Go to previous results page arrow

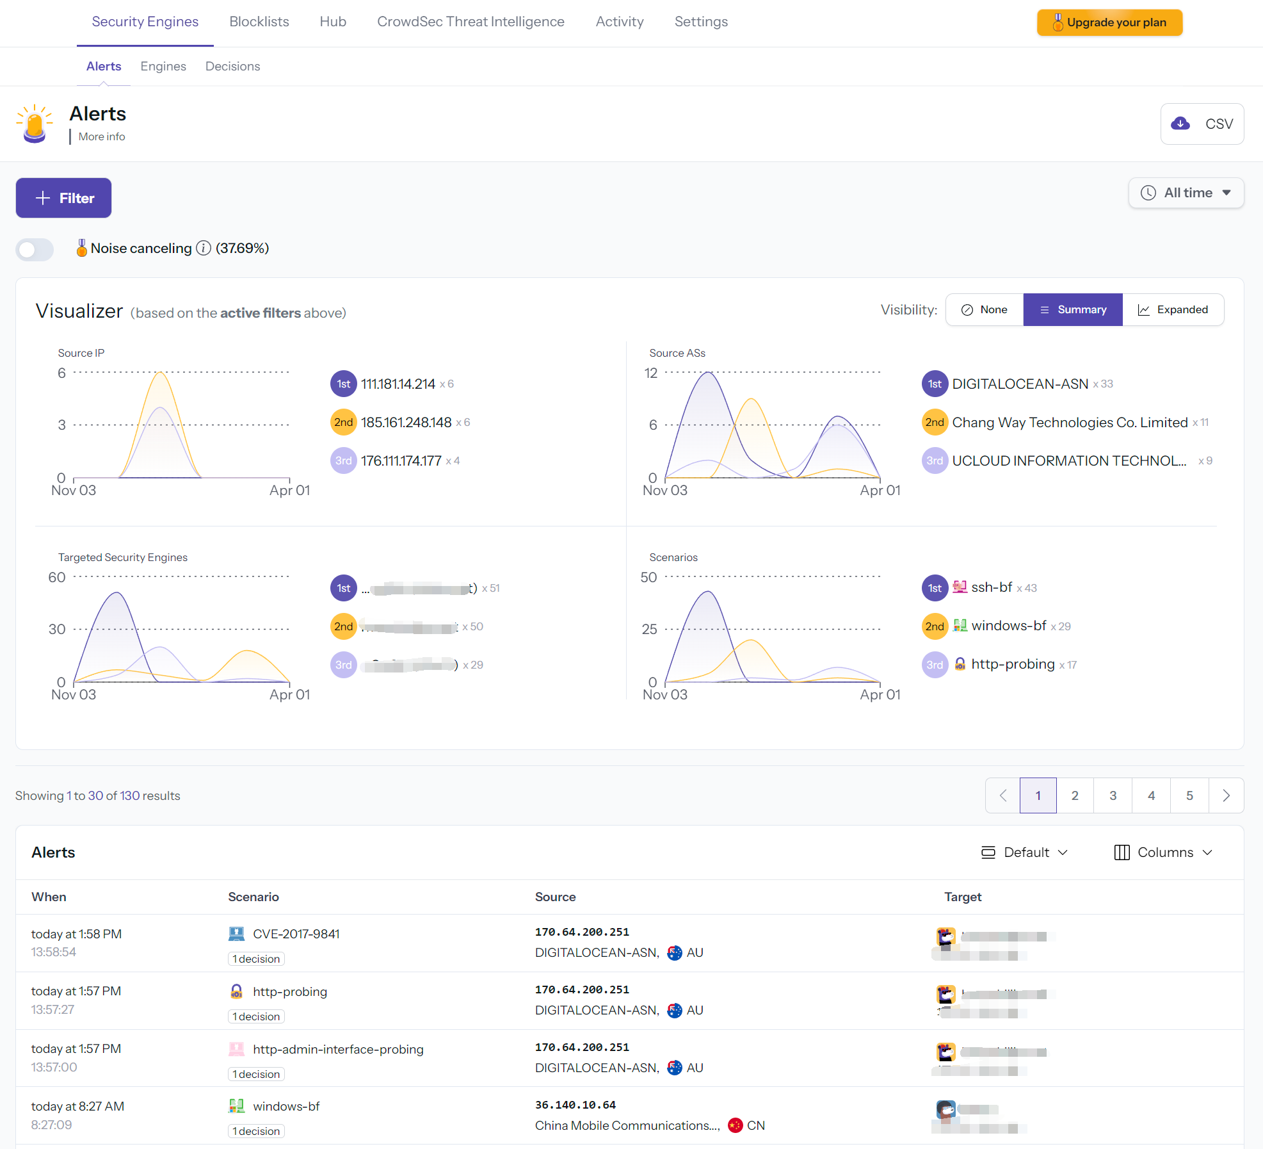tap(1003, 795)
